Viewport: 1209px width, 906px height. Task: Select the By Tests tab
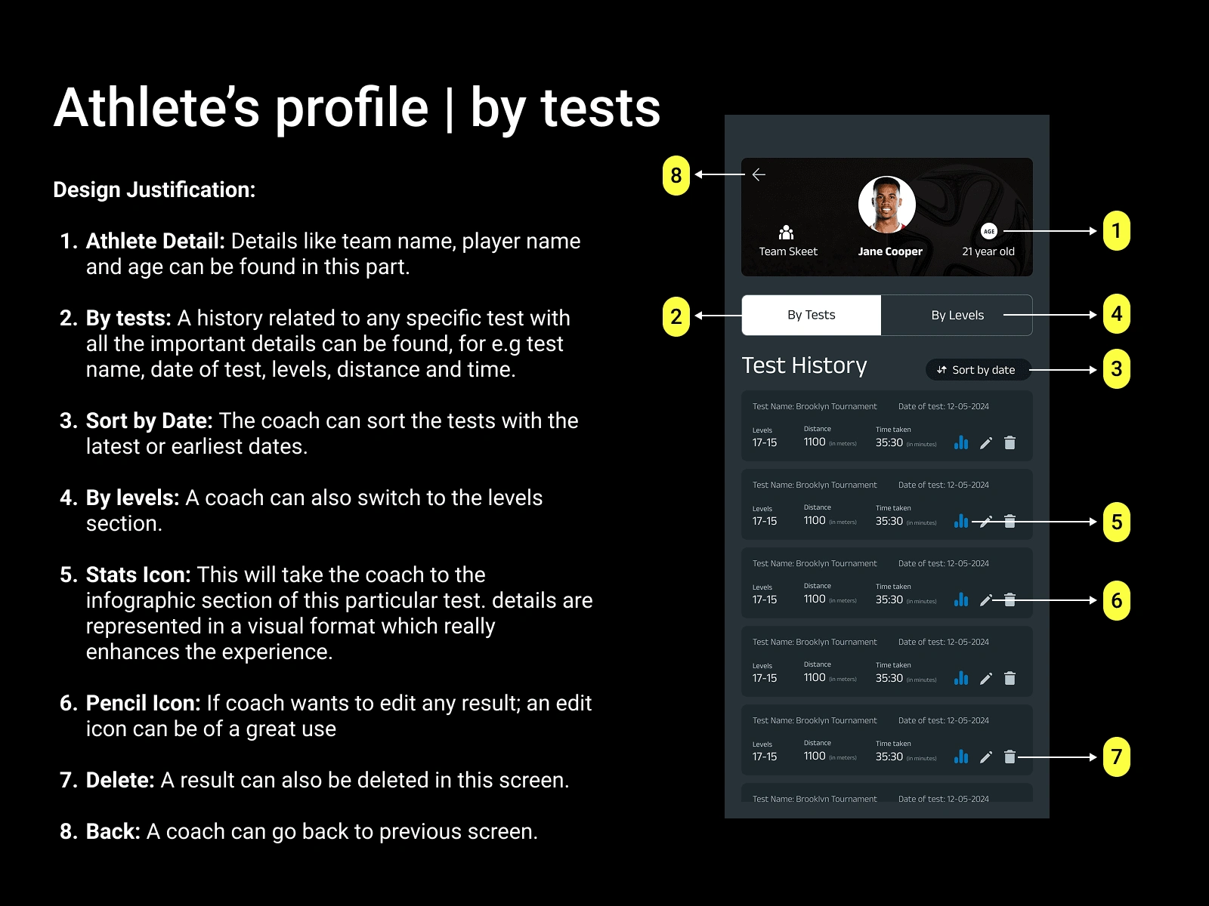tap(812, 315)
